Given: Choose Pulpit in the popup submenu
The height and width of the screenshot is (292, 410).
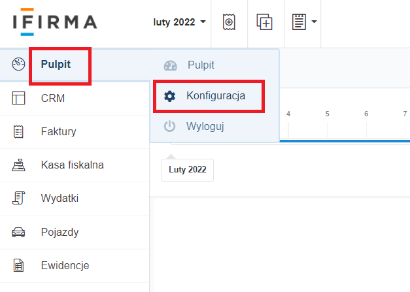Looking at the screenshot, I should pyautogui.click(x=201, y=65).
